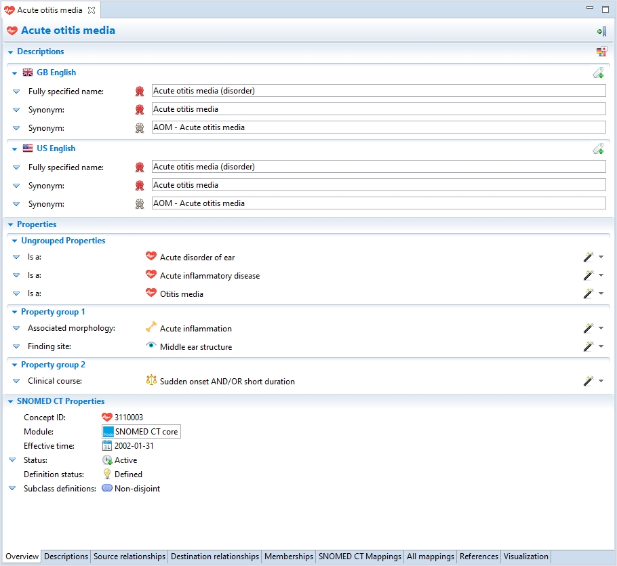Viewport: 617px width, 566px height.
Task: Click the calendar icon next to Effective time
Action: click(107, 446)
